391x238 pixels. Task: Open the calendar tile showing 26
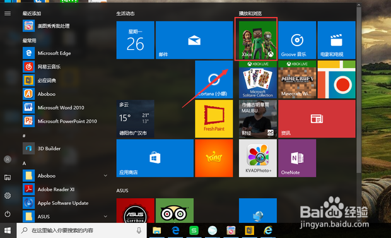pos(135,40)
